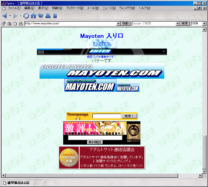
Task: Open the 編集(E) menu
Action: pyautogui.click(x=29, y=8)
